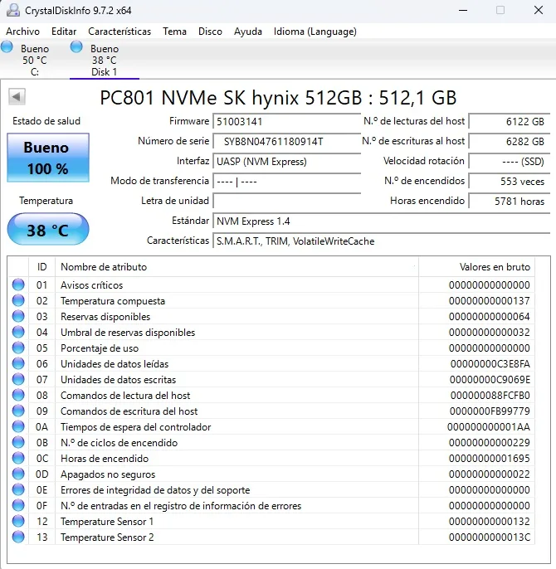Click the status orb for Temperature Sensor 2
Screen dimensions: 556x569
(x=18, y=537)
